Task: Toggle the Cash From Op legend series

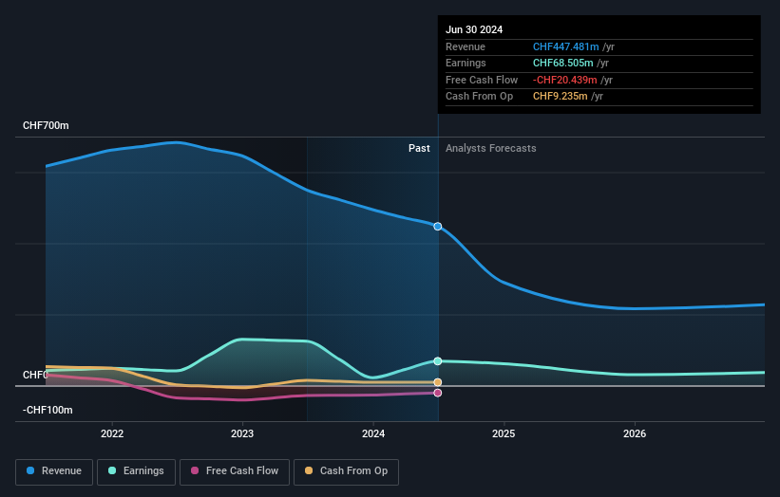Action: coord(346,471)
